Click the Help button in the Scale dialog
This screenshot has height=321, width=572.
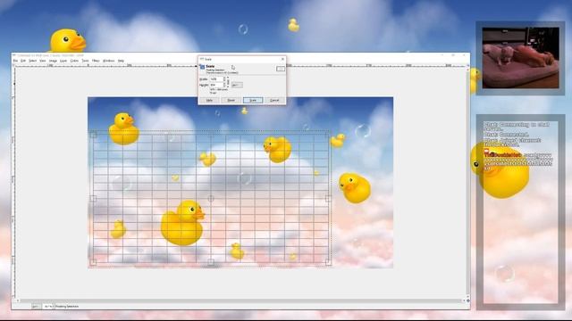click(209, 100)
